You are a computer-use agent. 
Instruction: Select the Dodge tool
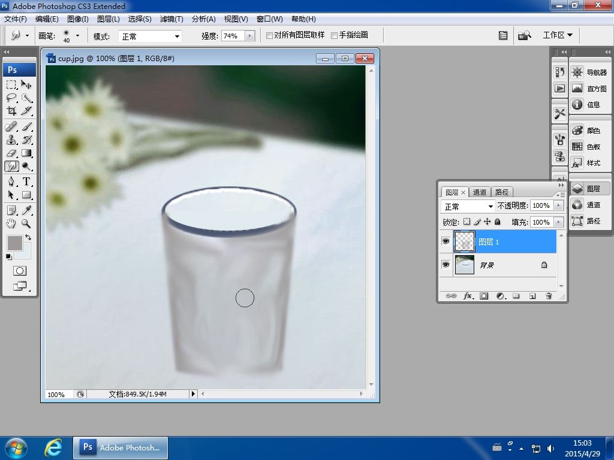point(26,167)
